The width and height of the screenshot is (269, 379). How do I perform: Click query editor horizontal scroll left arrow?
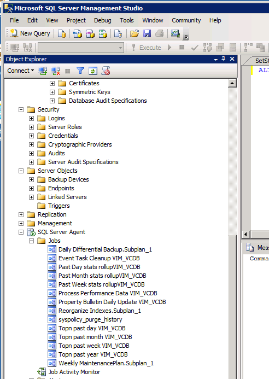point(246,234)
